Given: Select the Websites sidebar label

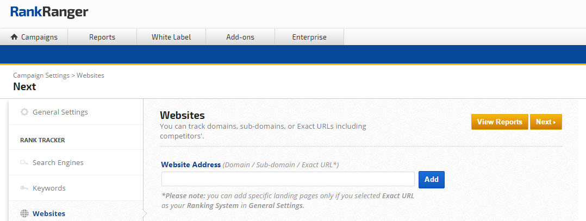Looking at the screenshot, I should (x=49, y=214).
